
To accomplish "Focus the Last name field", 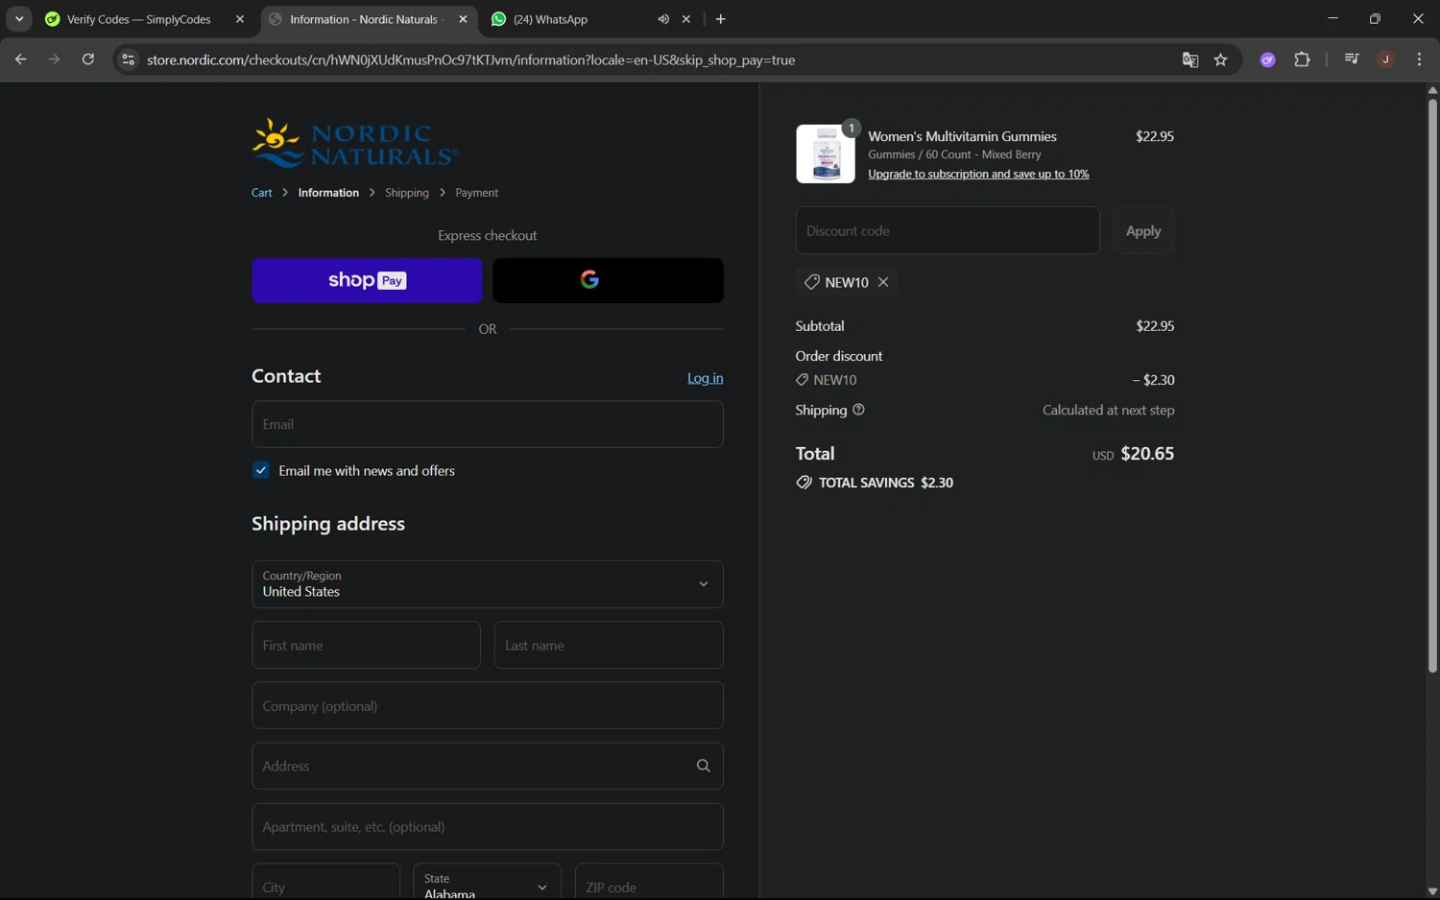I will pyautogui.click(x=609, y=645).
